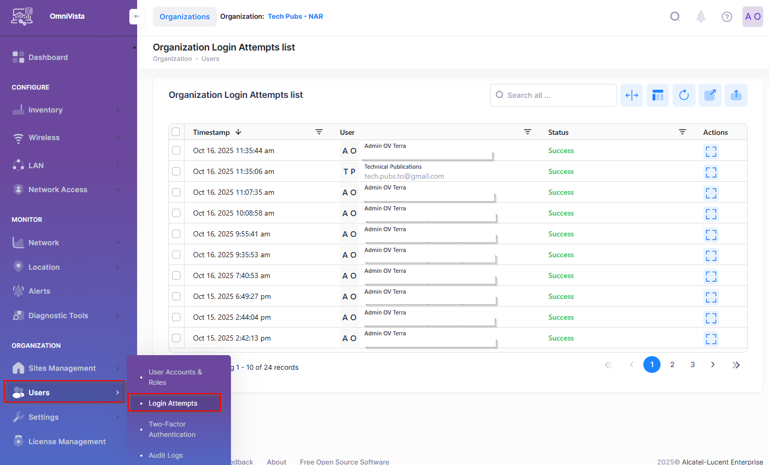Open the Timestamp column filter icon
The width and height of the screenshot is (769, 465).
click(x=319, y=132)
